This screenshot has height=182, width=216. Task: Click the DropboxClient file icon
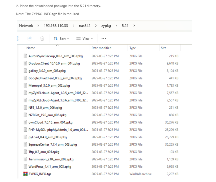(x=25, y=63)
